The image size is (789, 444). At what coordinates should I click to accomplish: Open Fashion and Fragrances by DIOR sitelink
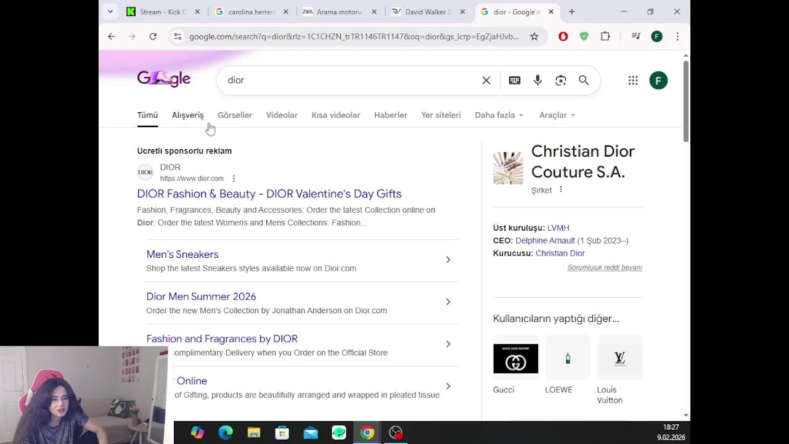click(x=222, y=339)
